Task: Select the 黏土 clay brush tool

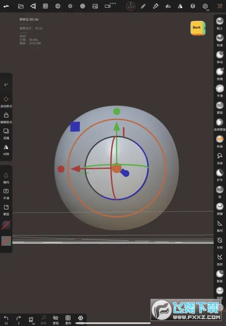Action: tap(220, 24)
